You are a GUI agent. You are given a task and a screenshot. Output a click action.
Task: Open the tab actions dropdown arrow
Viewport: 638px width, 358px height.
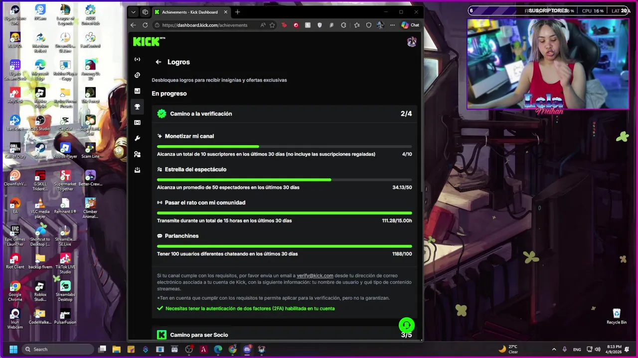[x=133, y=12]
